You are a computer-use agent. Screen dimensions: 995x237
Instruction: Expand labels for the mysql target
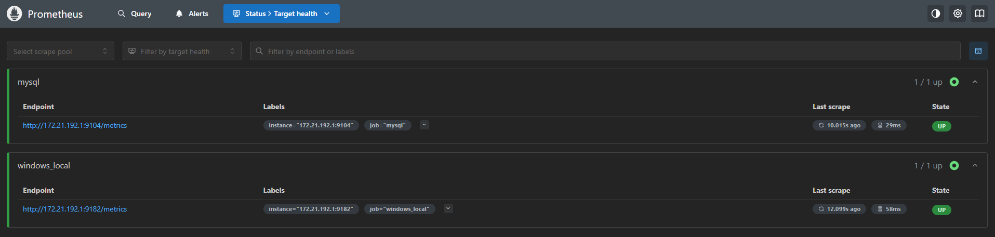(424, 125)
